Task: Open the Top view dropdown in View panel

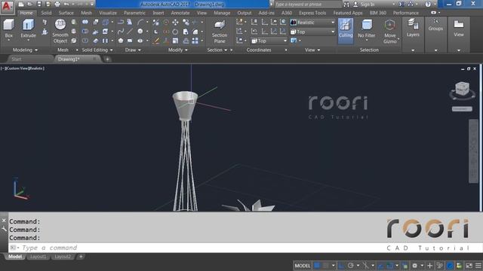Action: 312,32
